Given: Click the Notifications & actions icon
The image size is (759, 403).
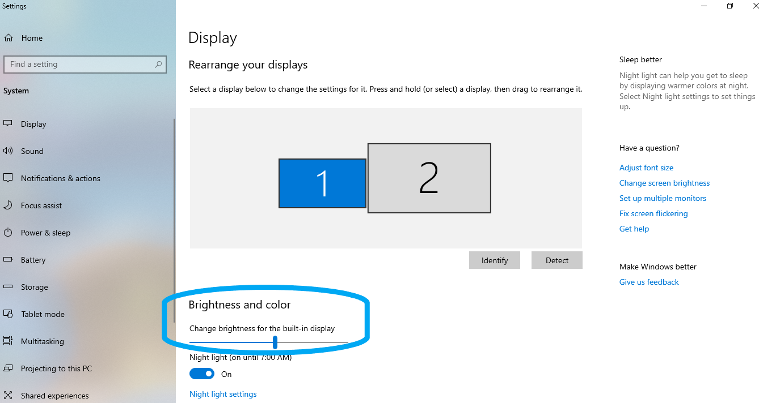Looking at the screenshot, I should (8, 178).
